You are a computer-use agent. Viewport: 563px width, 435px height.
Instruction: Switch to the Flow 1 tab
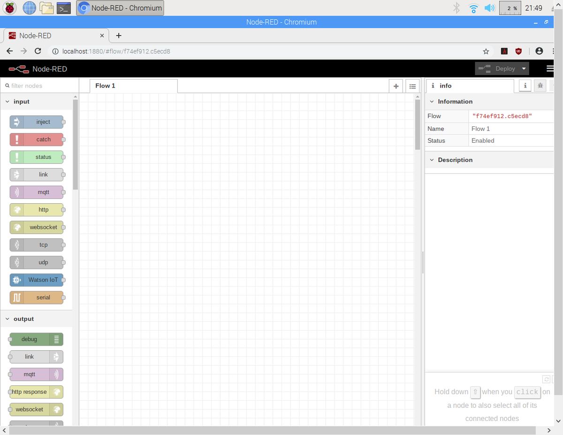point(134,86)
